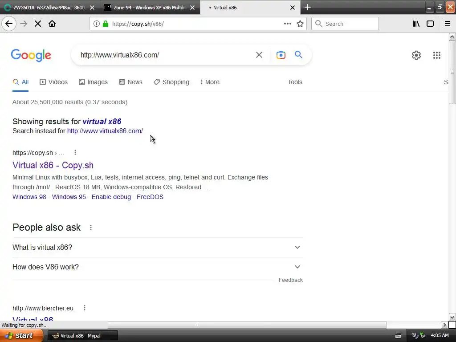Filter results by Images
Viewport: 456px width, 342px height.
tap(93, 82)
